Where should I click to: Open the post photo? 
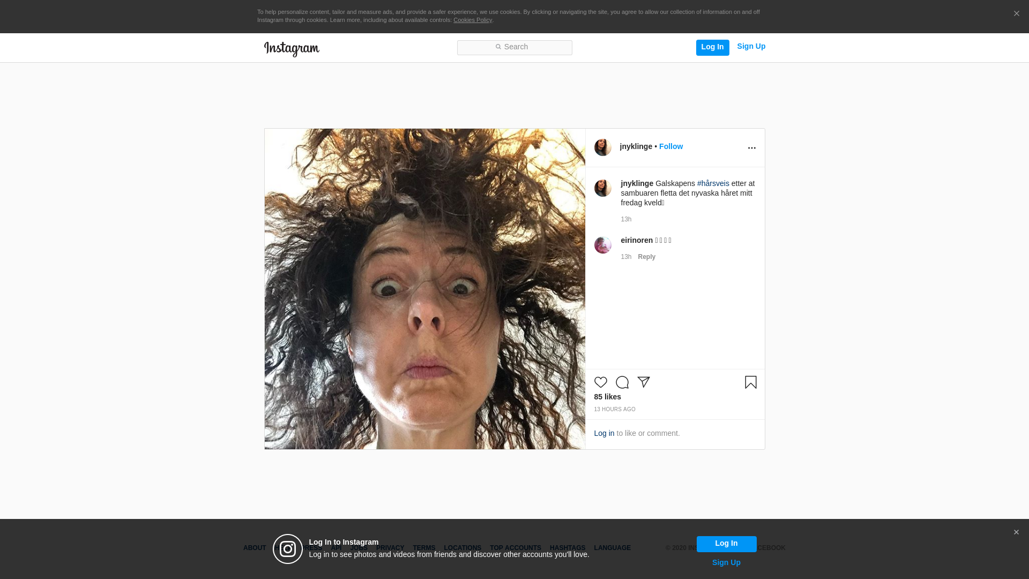[x=424, y=289]
